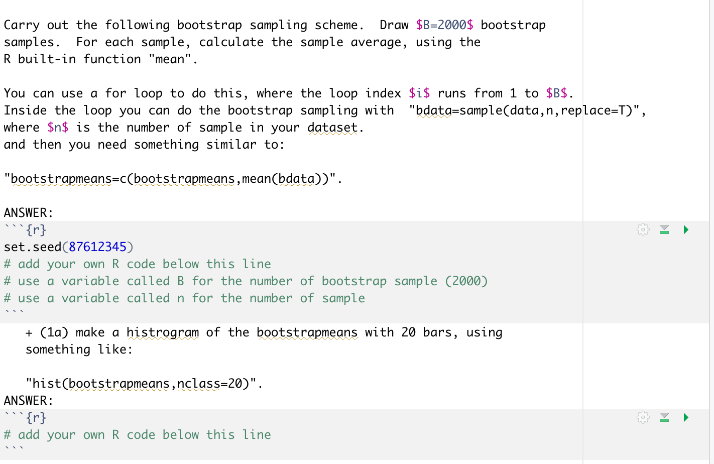The width and height of the screenshot is (714, 464).
Task: Open the first chunk's options gear
Action: 643,229
